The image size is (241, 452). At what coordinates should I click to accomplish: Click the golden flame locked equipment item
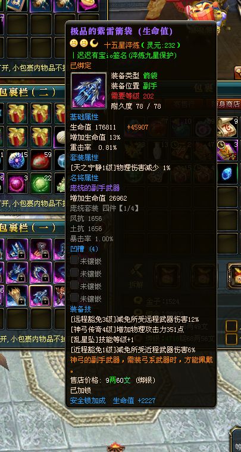(17, 296)
